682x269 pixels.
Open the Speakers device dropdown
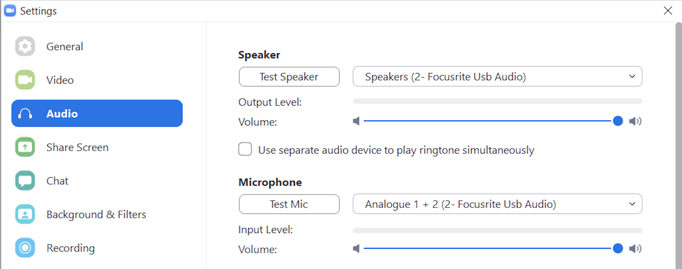497,76
